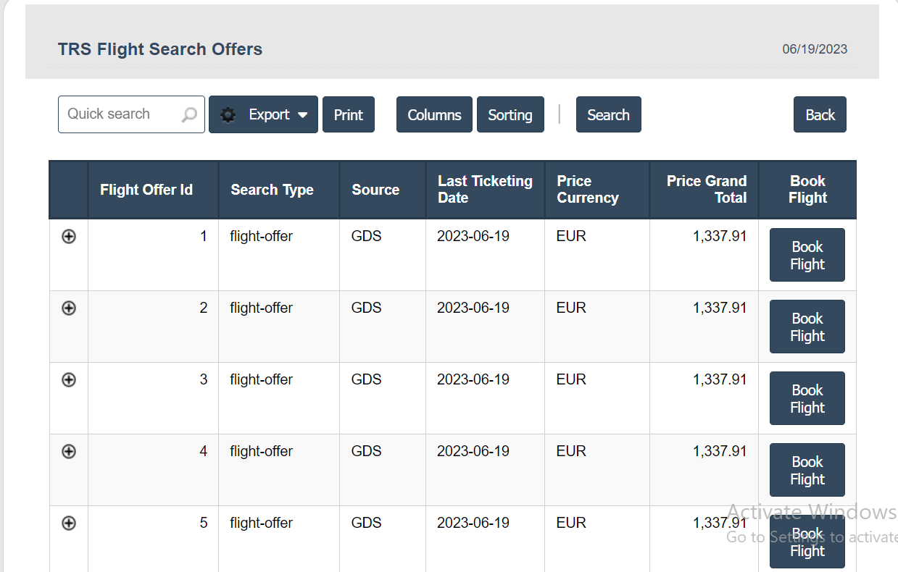Book Flight for offer 3
The image size is (898, 572).
coord(807,398)
